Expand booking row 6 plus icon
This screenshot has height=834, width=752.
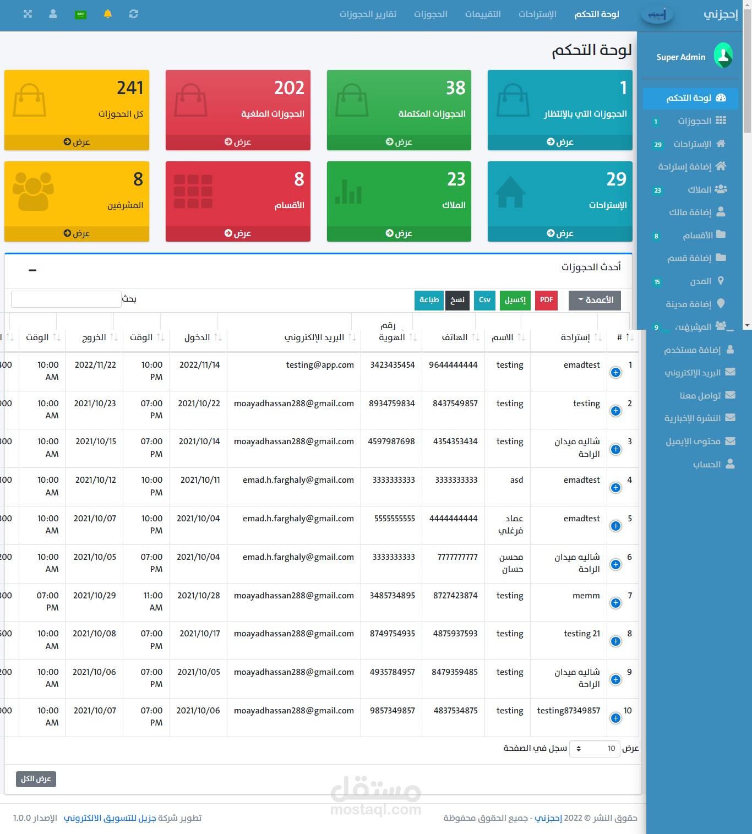[x=615, y=565]
